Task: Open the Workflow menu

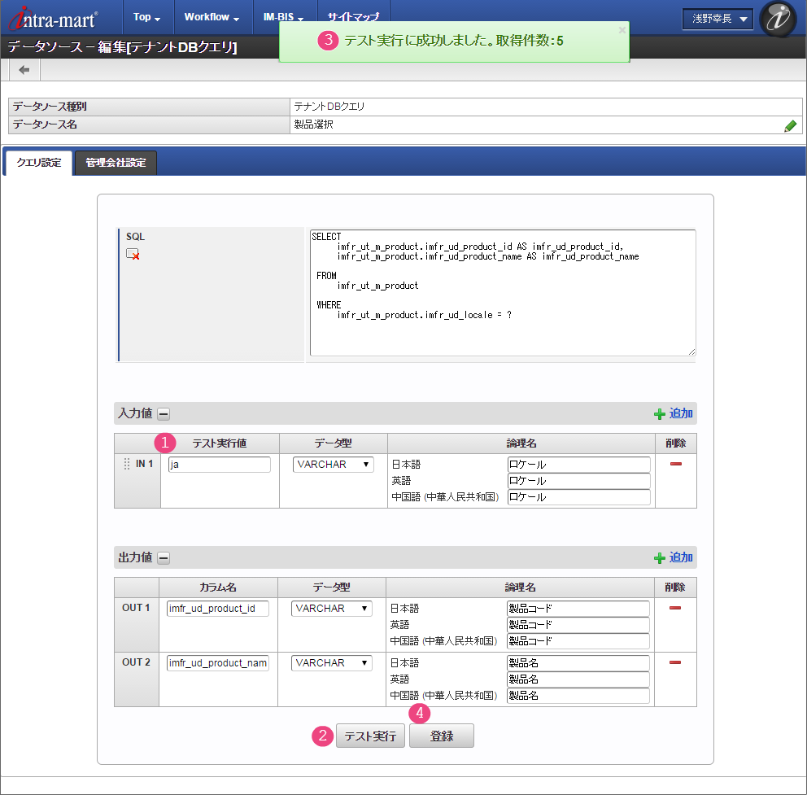Action: click(212, 17)
